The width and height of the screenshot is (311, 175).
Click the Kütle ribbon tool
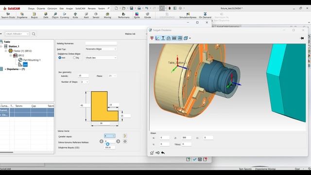point(75,16)
